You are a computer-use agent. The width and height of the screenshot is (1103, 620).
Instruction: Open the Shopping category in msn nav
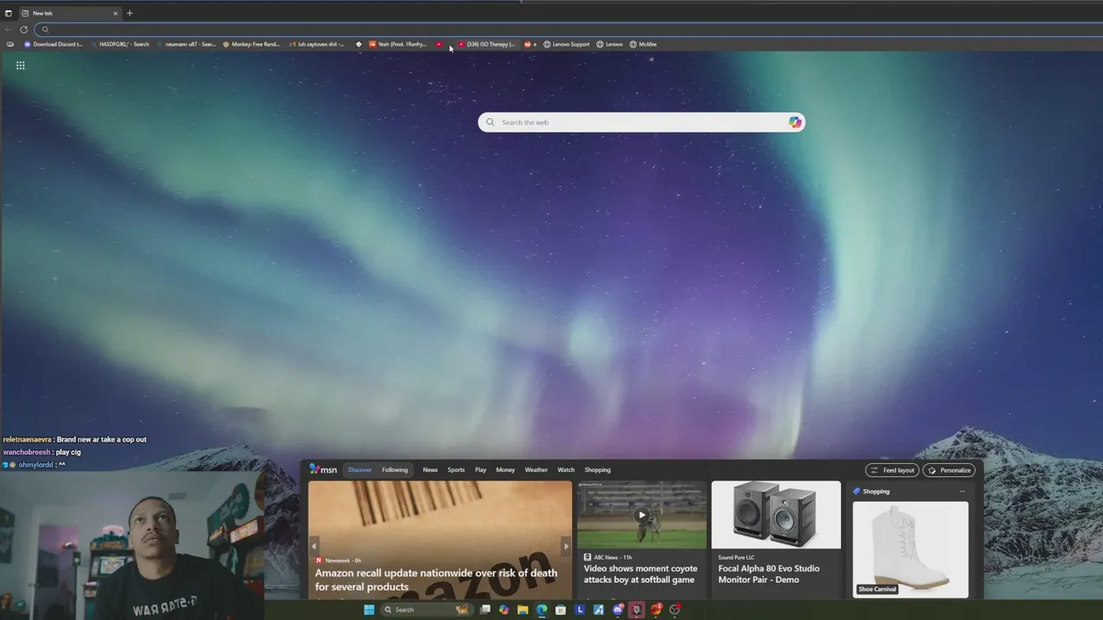(597, 470)
